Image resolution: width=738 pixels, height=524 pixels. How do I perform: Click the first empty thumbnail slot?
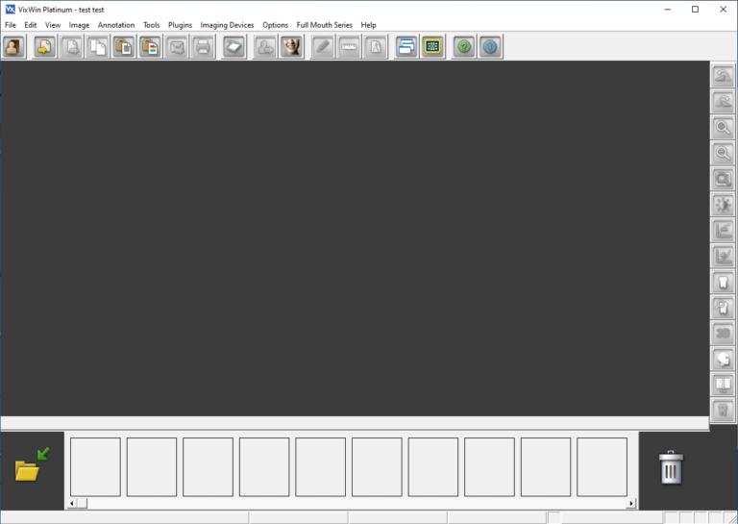pyautogui.click(x=95, y=467)
